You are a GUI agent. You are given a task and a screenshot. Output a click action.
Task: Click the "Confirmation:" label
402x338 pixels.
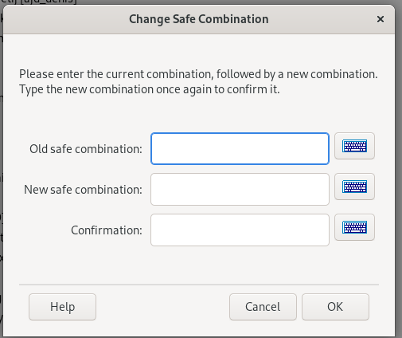point(107,230)
